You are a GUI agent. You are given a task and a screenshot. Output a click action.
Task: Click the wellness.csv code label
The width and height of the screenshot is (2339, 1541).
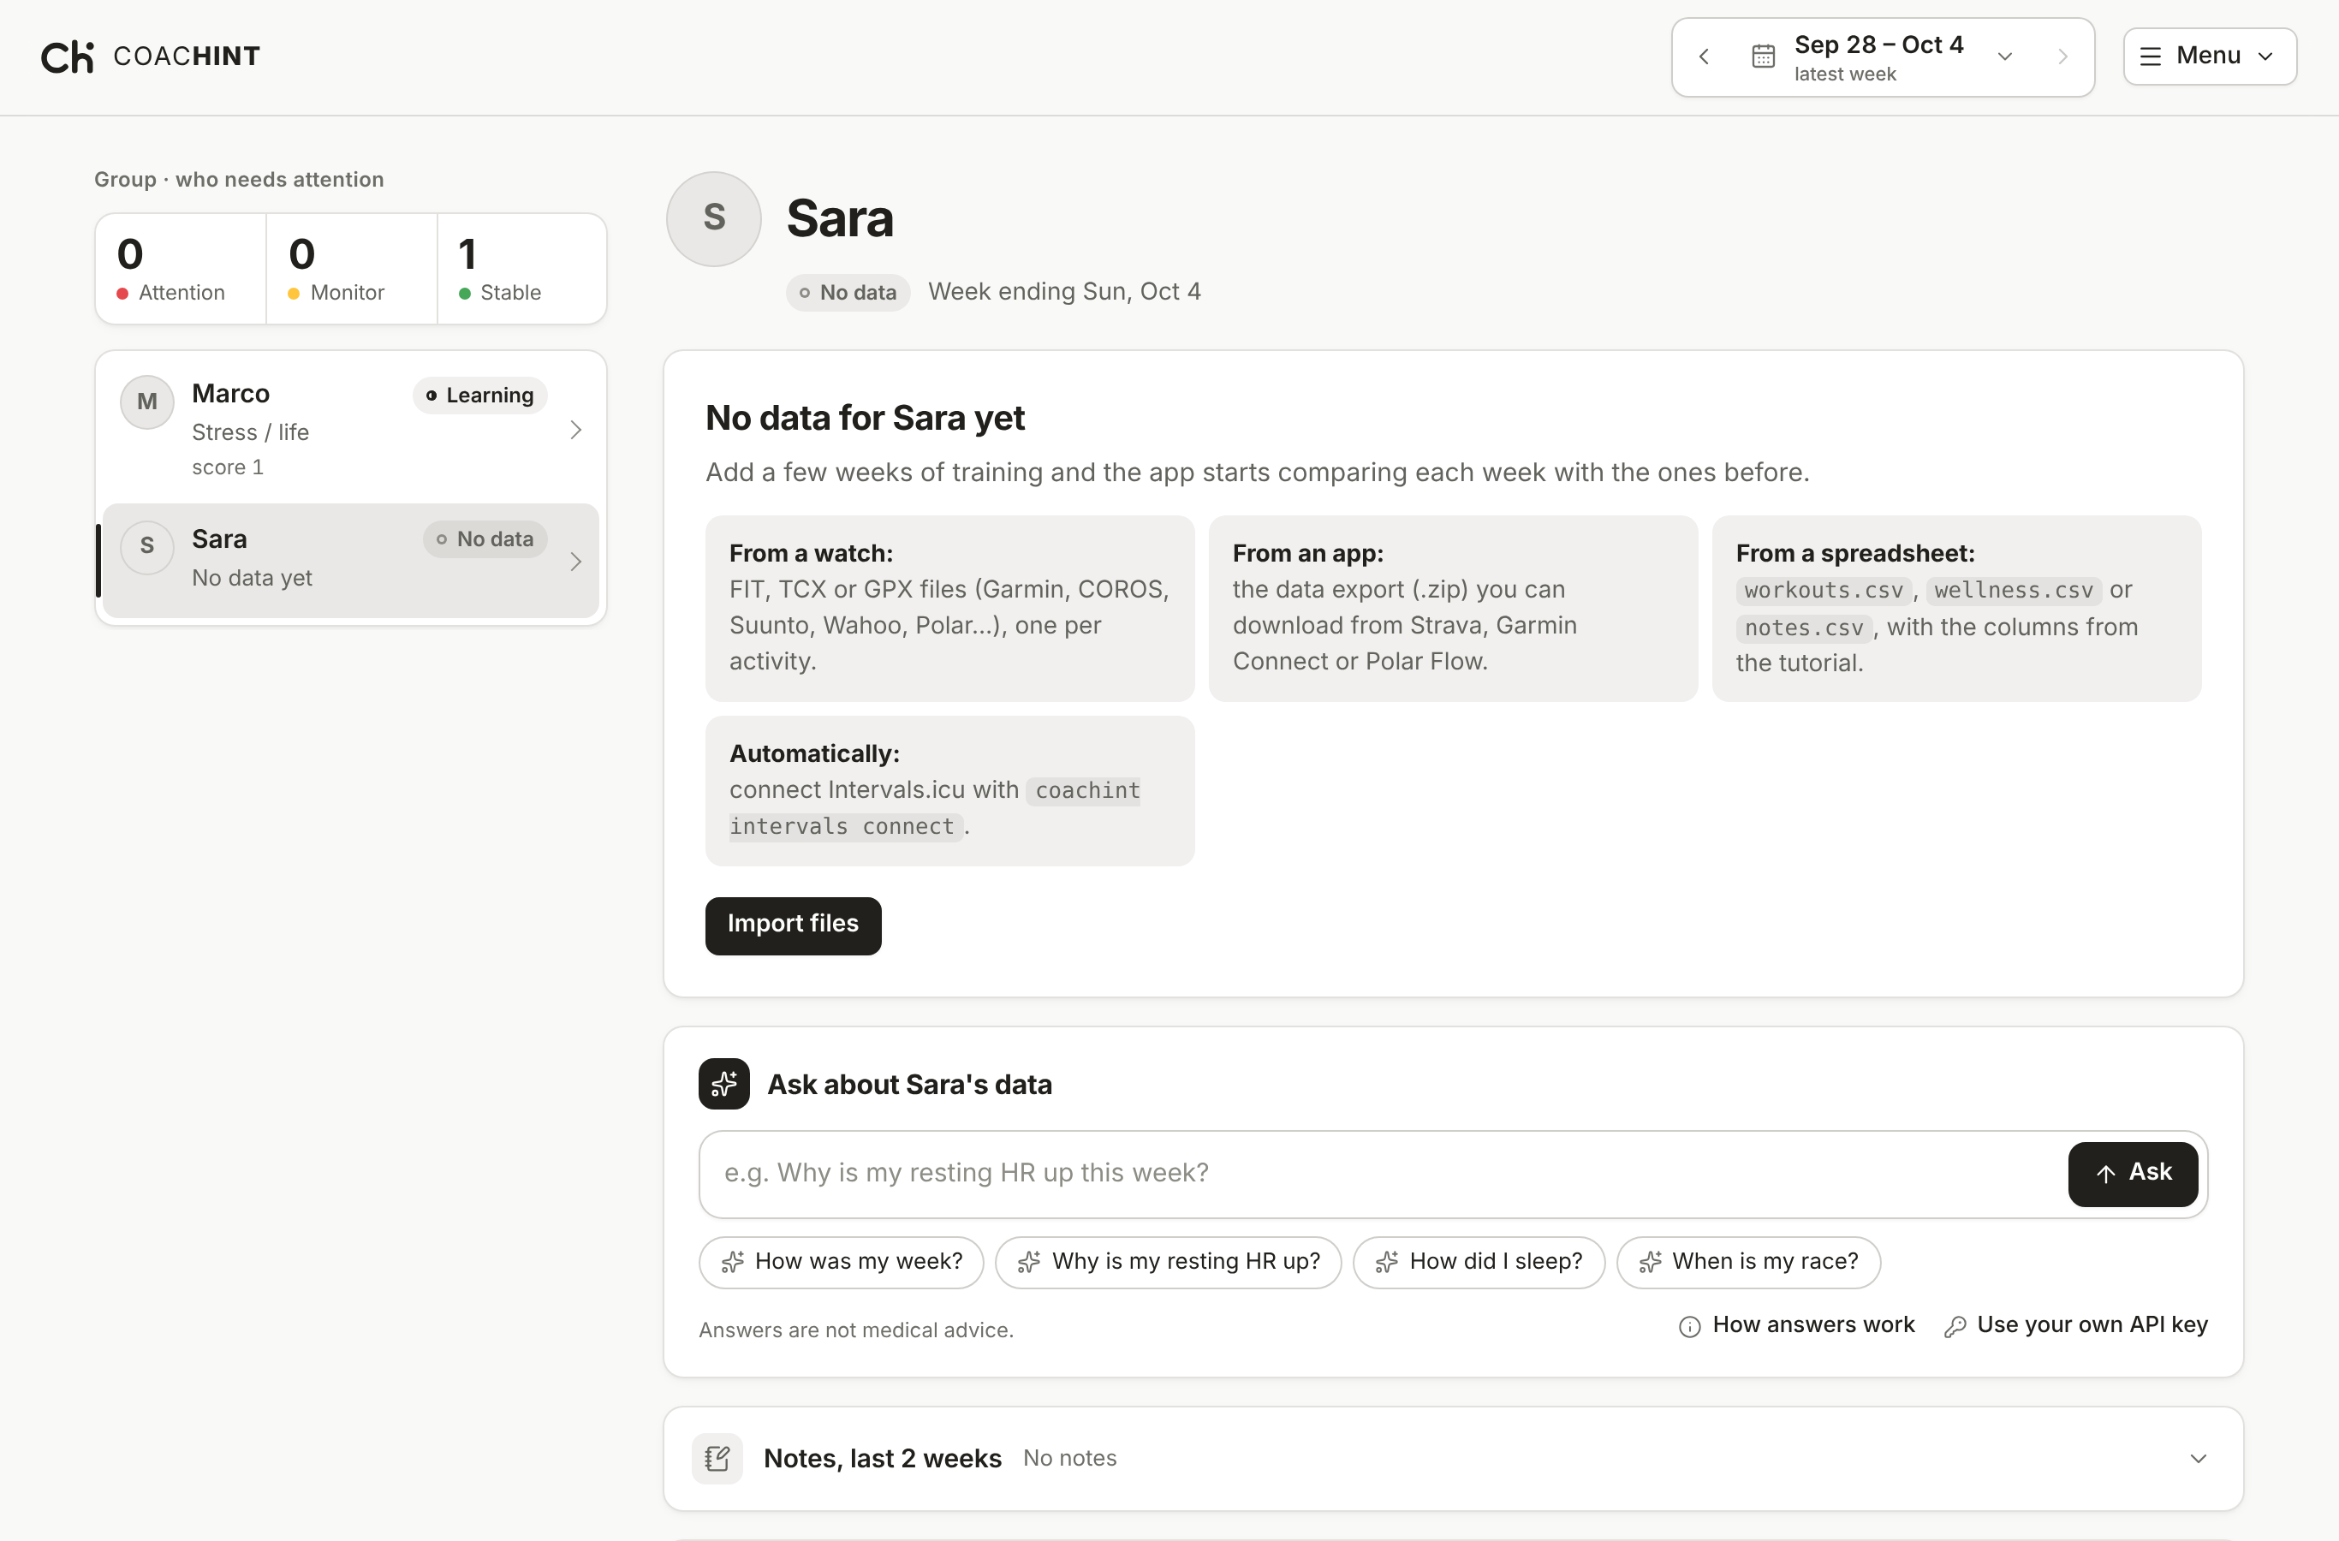pos(2014,591)
